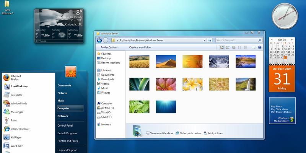Select Computer in Explorer navigation pane
Viewport: 306px width, 153px height.
pos(105,103)
